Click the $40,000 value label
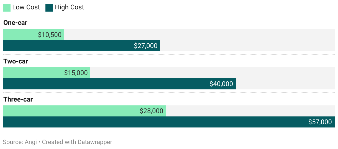Screen dimensions: 338x149 click(221, 84)
